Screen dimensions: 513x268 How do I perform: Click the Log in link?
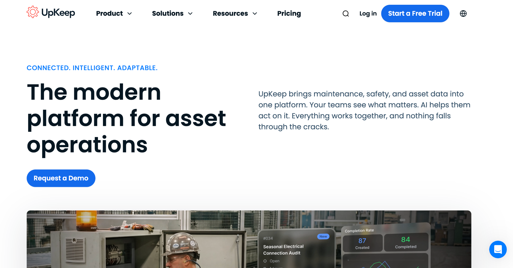(368, 14)
